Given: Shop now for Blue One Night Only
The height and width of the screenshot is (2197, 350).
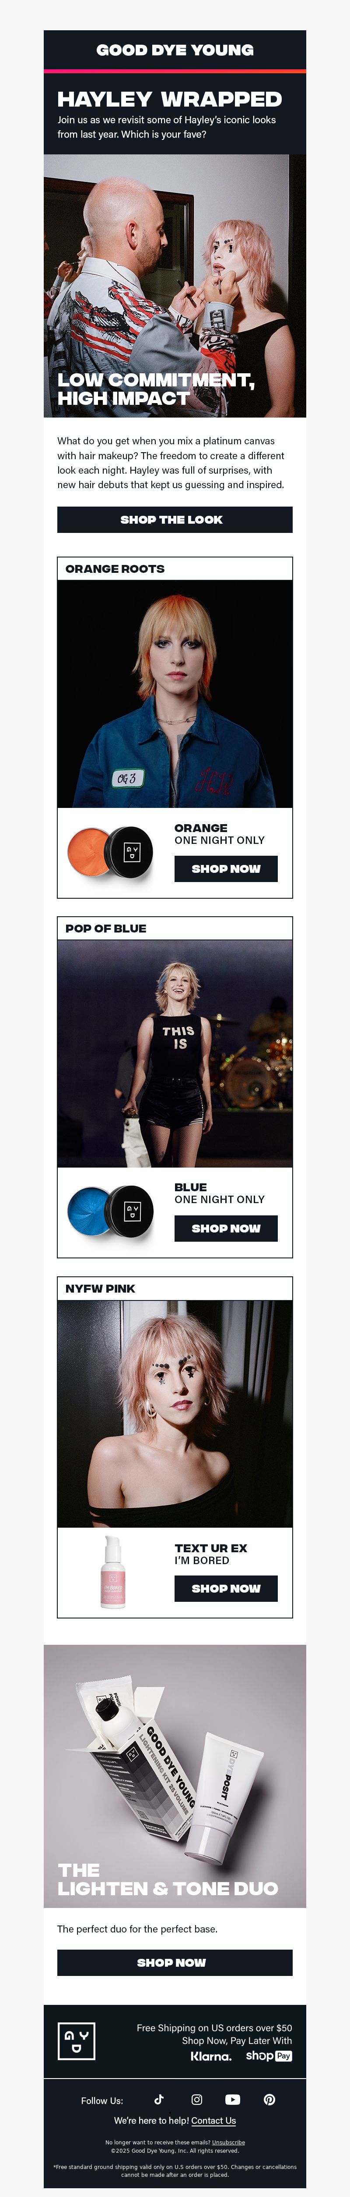Looking at the screenshot, I should 226,1228.
